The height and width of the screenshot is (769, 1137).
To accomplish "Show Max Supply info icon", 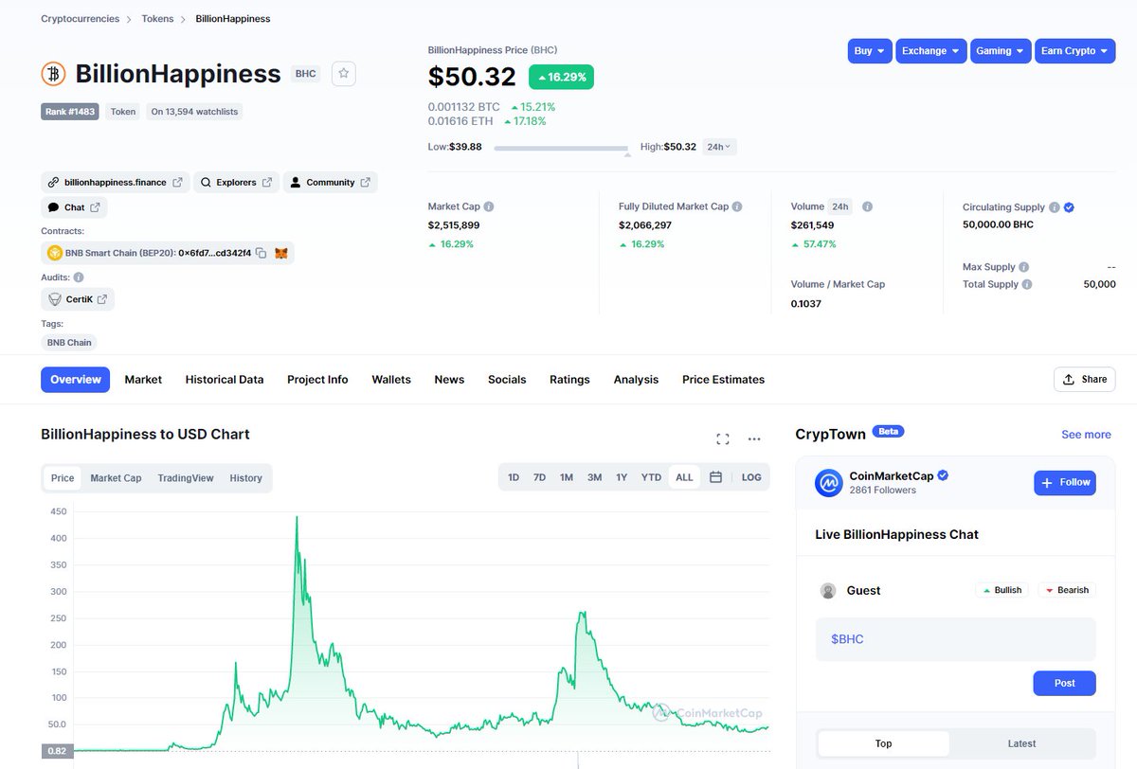I will coord(1024,267).
